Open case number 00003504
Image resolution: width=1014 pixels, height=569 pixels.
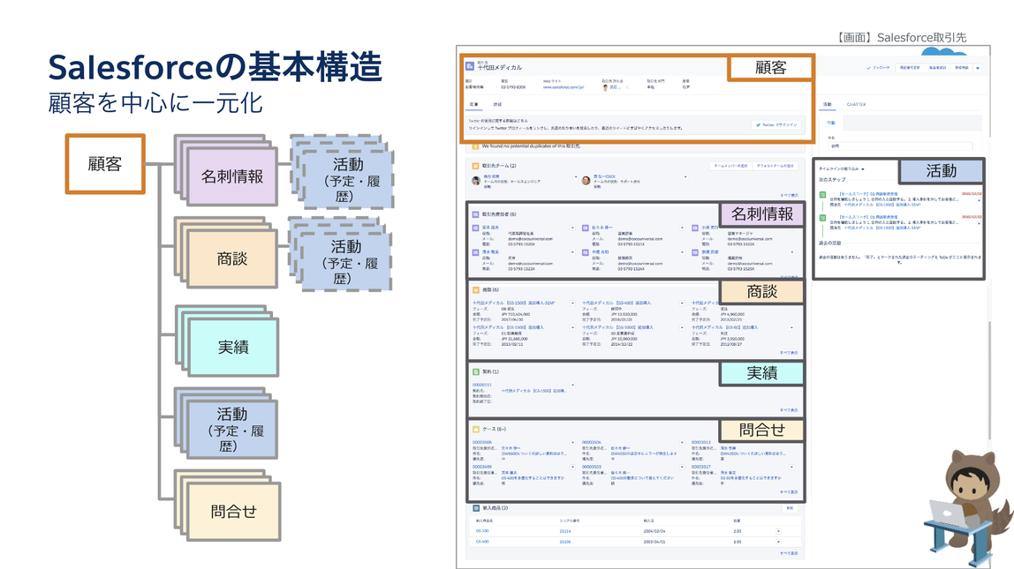(592, 443)
